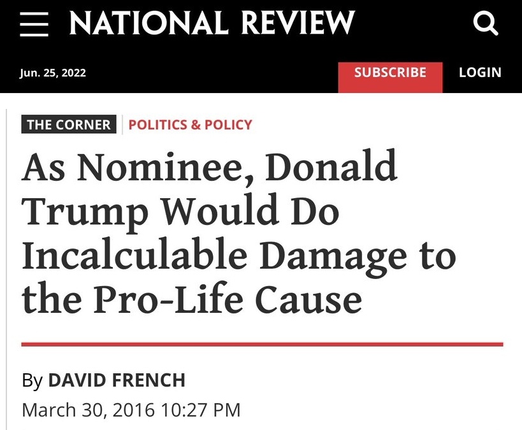Go to the National Review homepage logo
The width and height of the screenshot is (522, 430).
pyautogui.click(x=212, y=24)
